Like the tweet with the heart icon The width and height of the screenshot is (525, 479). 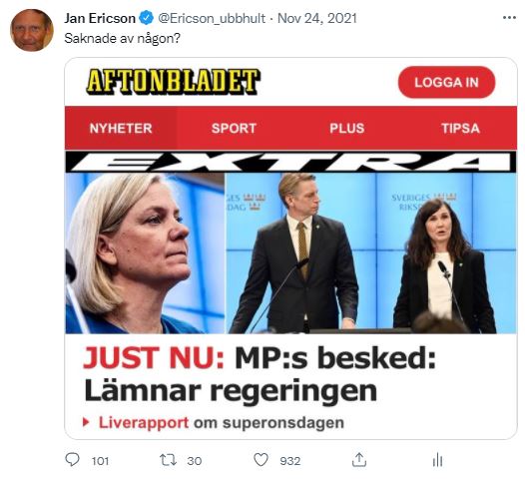[x=261, y=460]
